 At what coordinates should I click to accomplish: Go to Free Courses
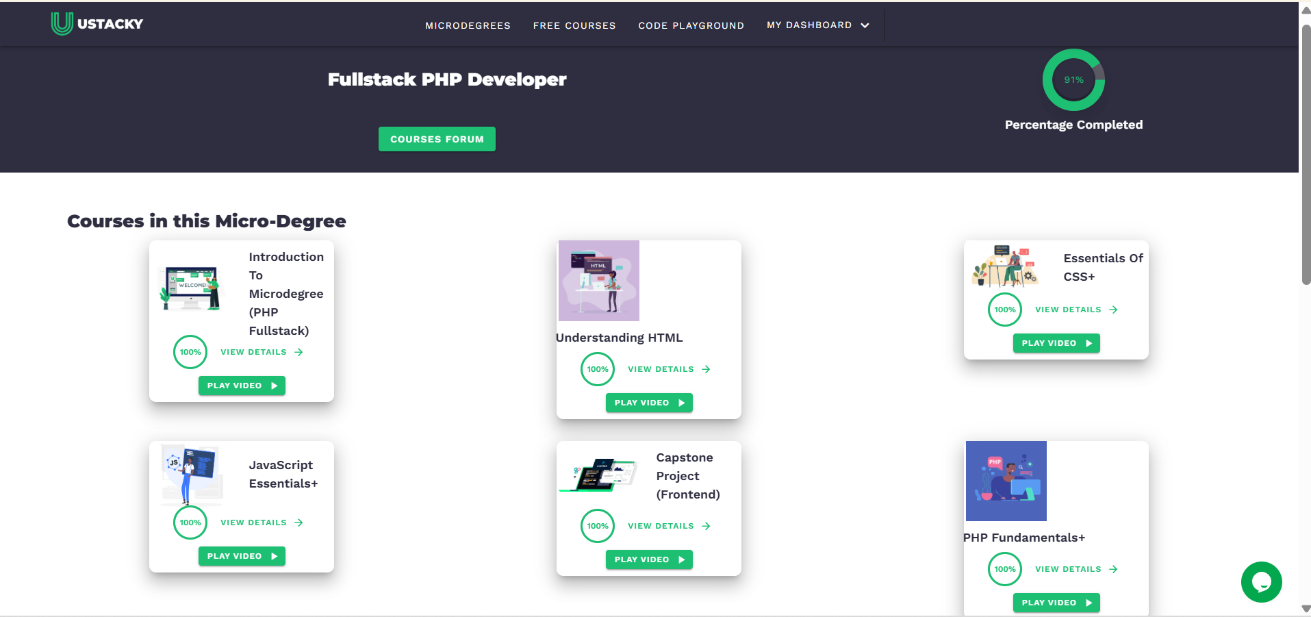(x=574, y=25)
